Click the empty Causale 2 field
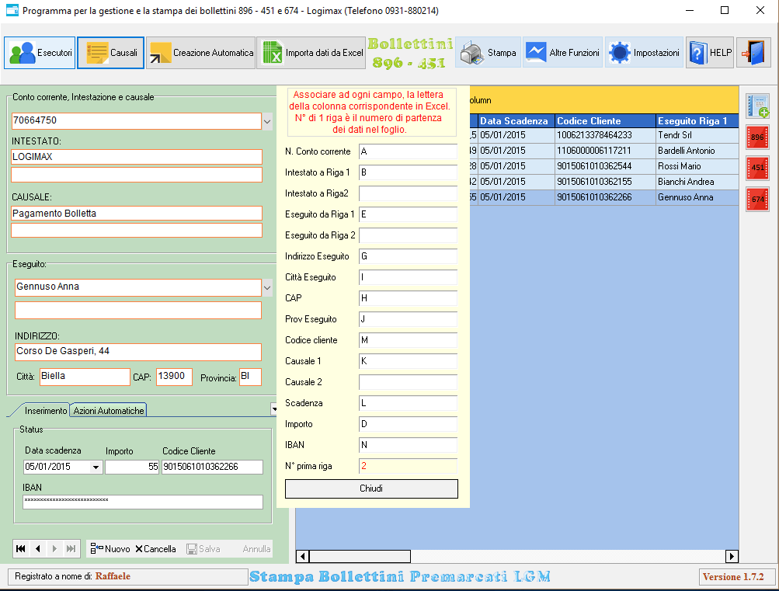 point(408,382)
